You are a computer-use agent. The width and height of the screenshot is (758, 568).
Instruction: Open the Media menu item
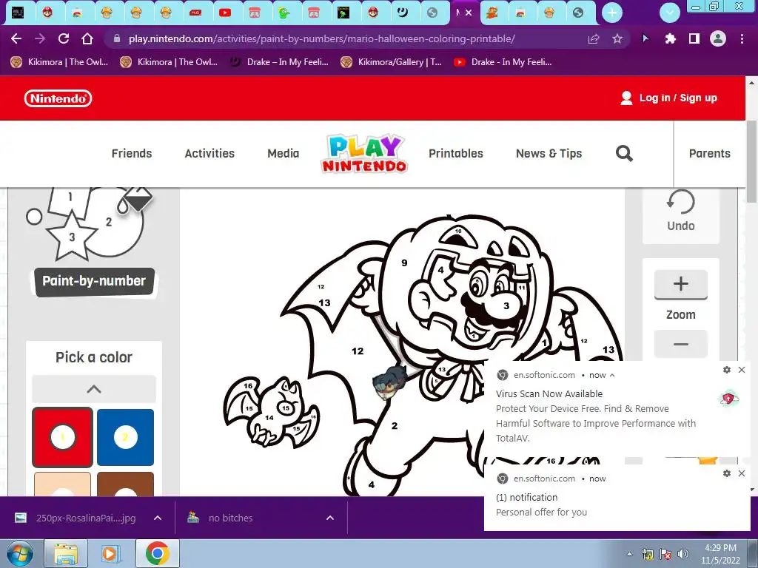(x=284, y=154)
